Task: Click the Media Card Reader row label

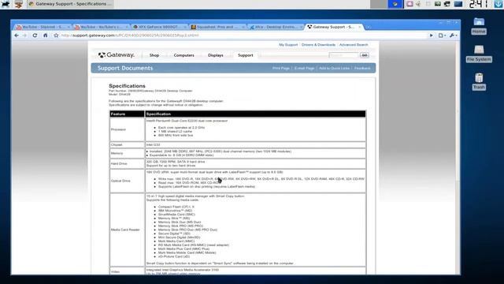Action: [x=125, y=230]
